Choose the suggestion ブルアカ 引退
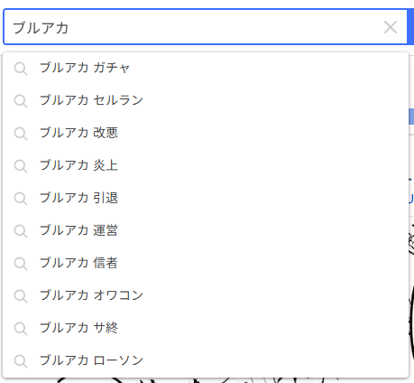Viewport: 414px width, 383px height. [x=206, y=198]
